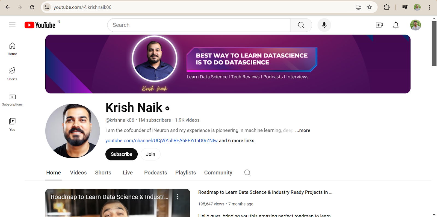This screenshot has width=437, height=217.
Task: Click the '1.9K videos' text
Action: (x=187, y=120)
